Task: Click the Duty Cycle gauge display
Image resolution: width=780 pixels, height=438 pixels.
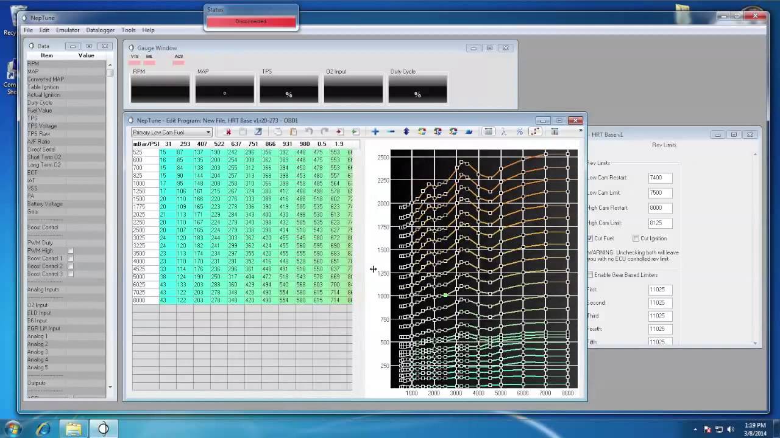Action: (418, 89)
